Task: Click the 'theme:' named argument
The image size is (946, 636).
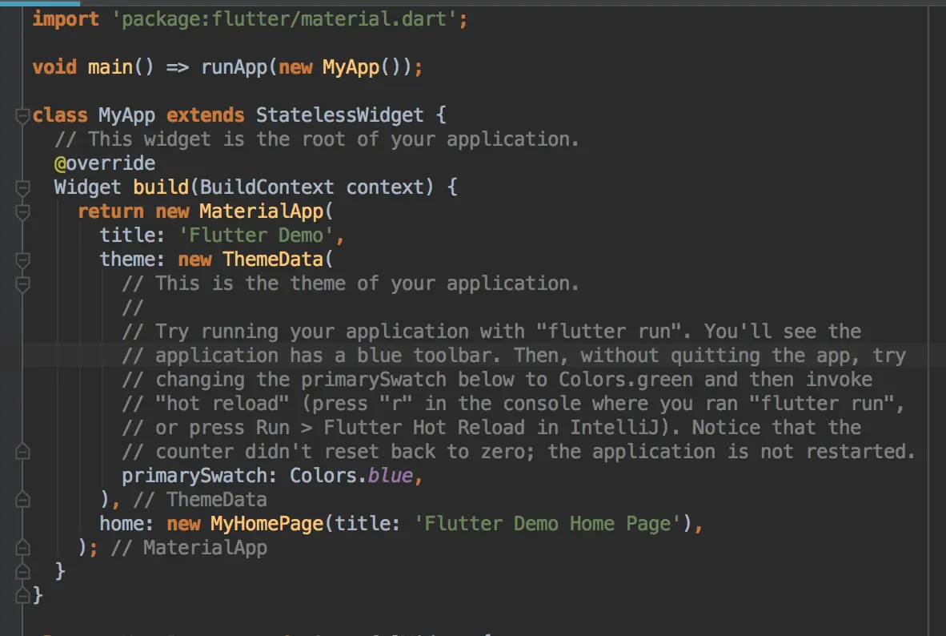Action: (x=132, y=259)
